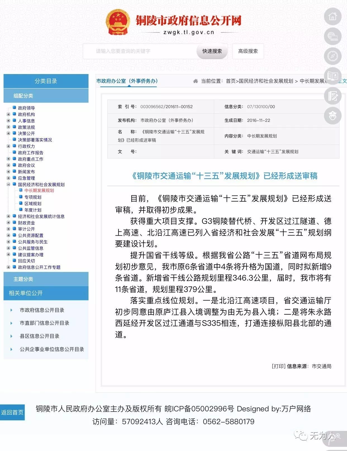Select 政府会议 in the tree
Screen dimensions: 347x451
26,165
